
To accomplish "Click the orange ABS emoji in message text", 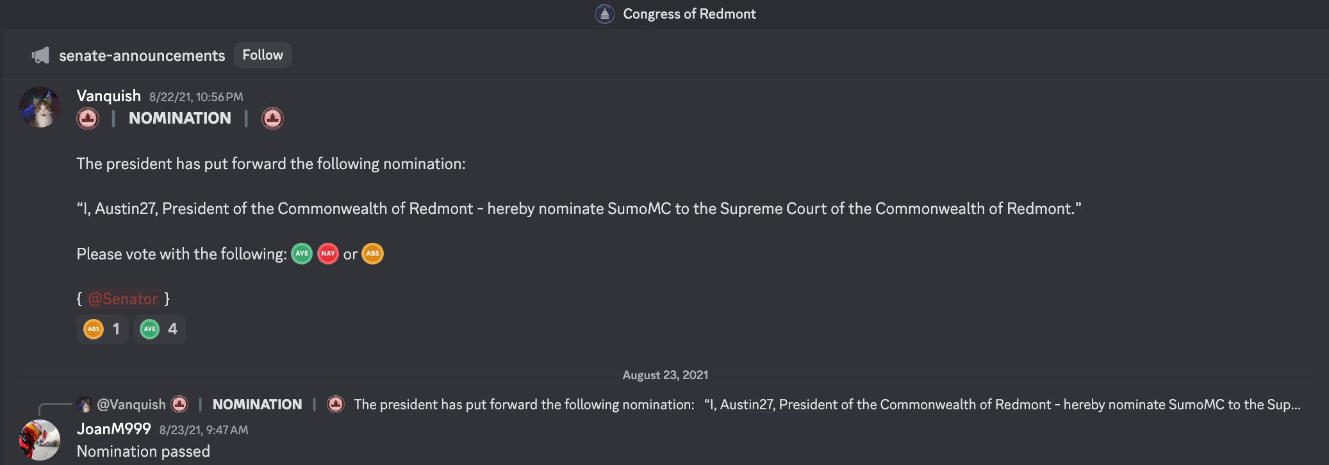I will click(373, 254).
